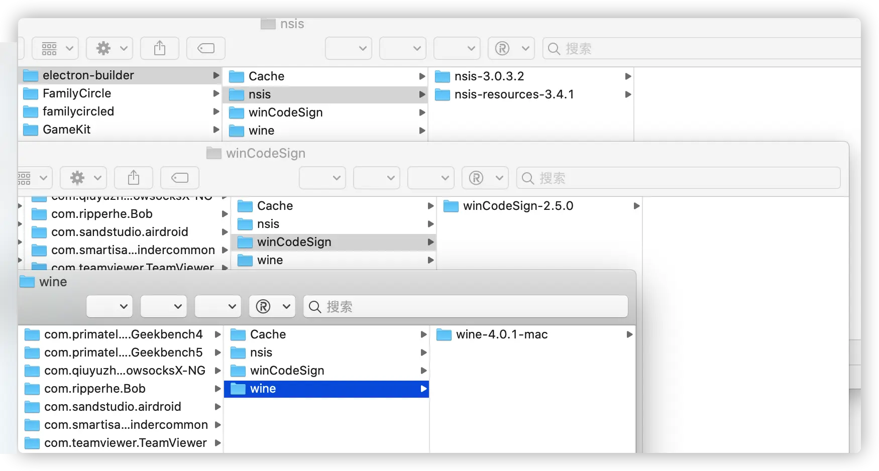Select com.primatel....Geekbench5 folder name
The image size is (879, 471).
coord(124,352)
